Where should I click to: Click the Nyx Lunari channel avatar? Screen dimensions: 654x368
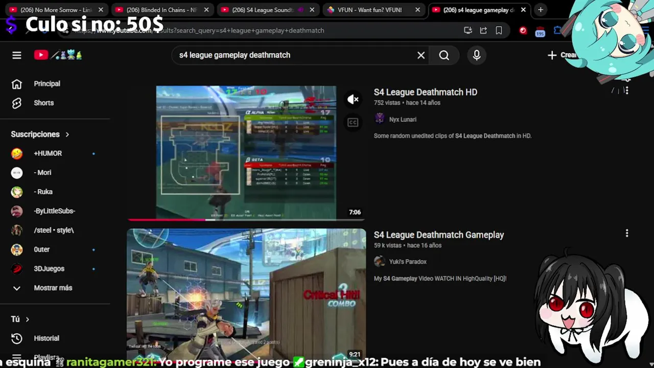coord(380,119)
